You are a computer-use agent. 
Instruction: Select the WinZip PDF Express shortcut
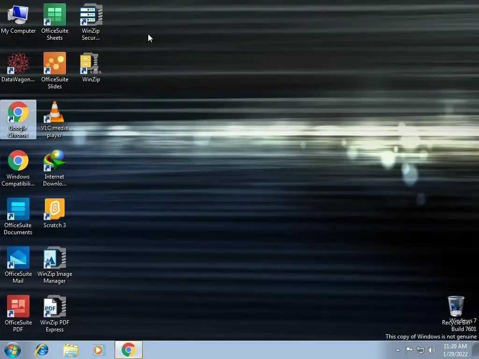coord(55,314)
